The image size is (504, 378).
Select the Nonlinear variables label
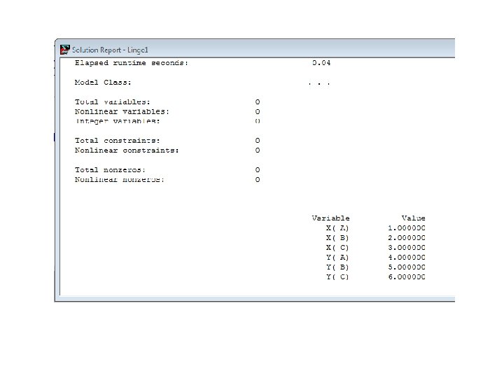[x=122, y=111]
